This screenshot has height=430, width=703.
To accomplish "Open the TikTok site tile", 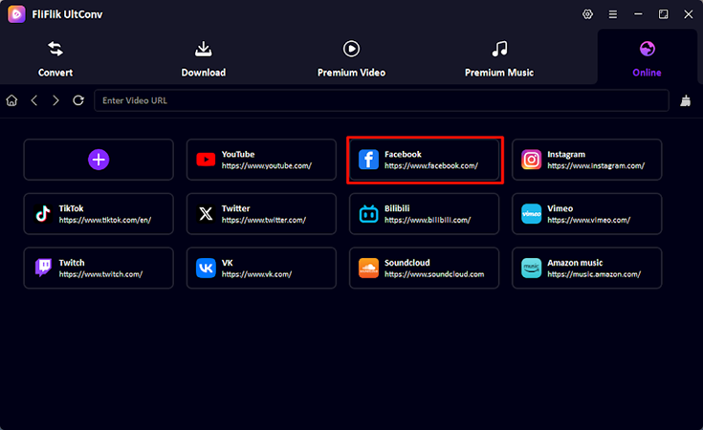I will click(99, 214).
